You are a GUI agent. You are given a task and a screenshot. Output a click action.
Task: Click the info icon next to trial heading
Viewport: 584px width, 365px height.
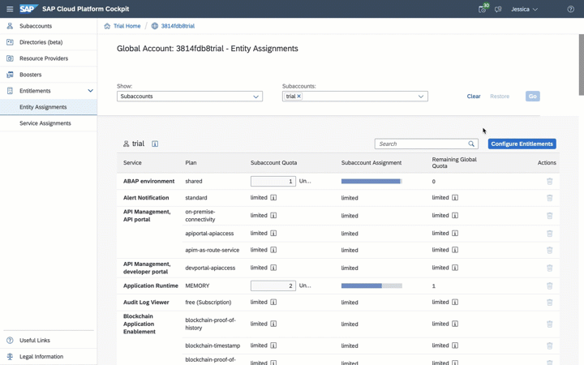click(x=155, y=144)
